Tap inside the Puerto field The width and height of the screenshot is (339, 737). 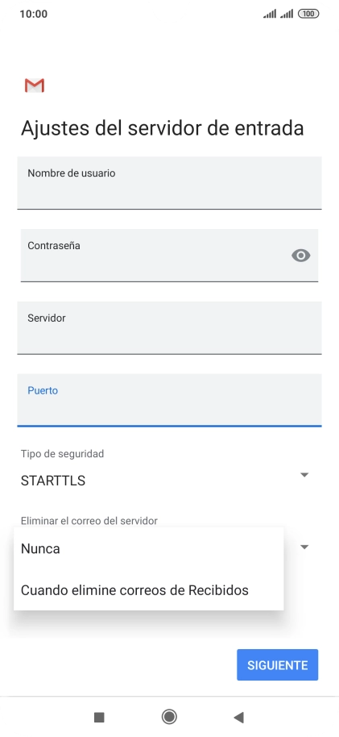(169, 400)
